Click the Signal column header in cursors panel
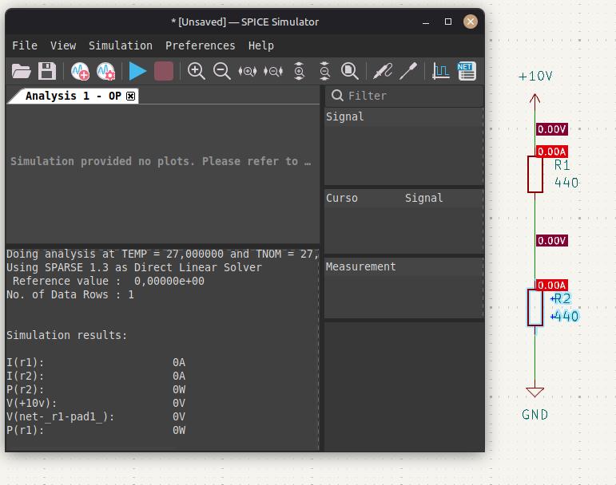This screenshot has height=485, width=616. pos(423,198)
